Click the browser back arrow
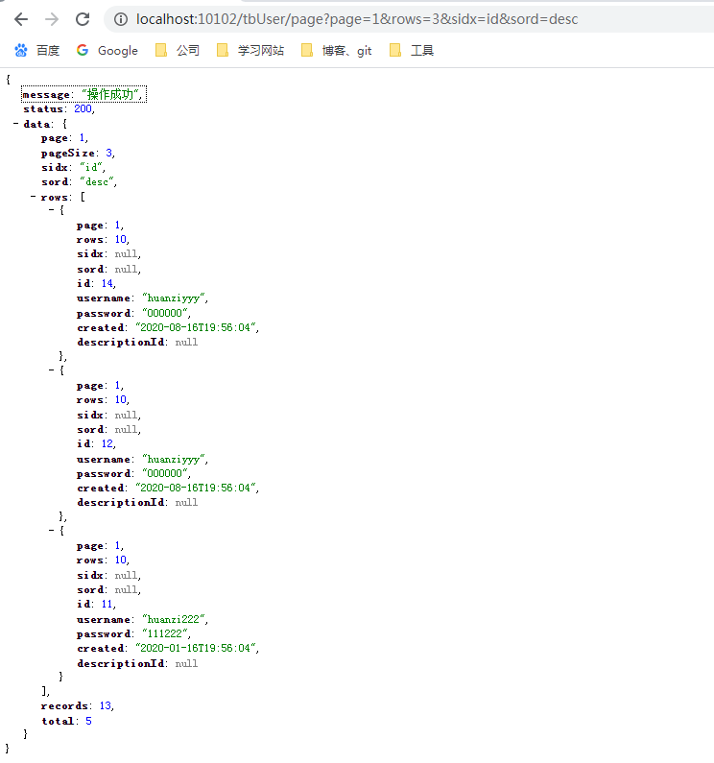The height and width of the screenshot is (763, 714). [21, 19]
